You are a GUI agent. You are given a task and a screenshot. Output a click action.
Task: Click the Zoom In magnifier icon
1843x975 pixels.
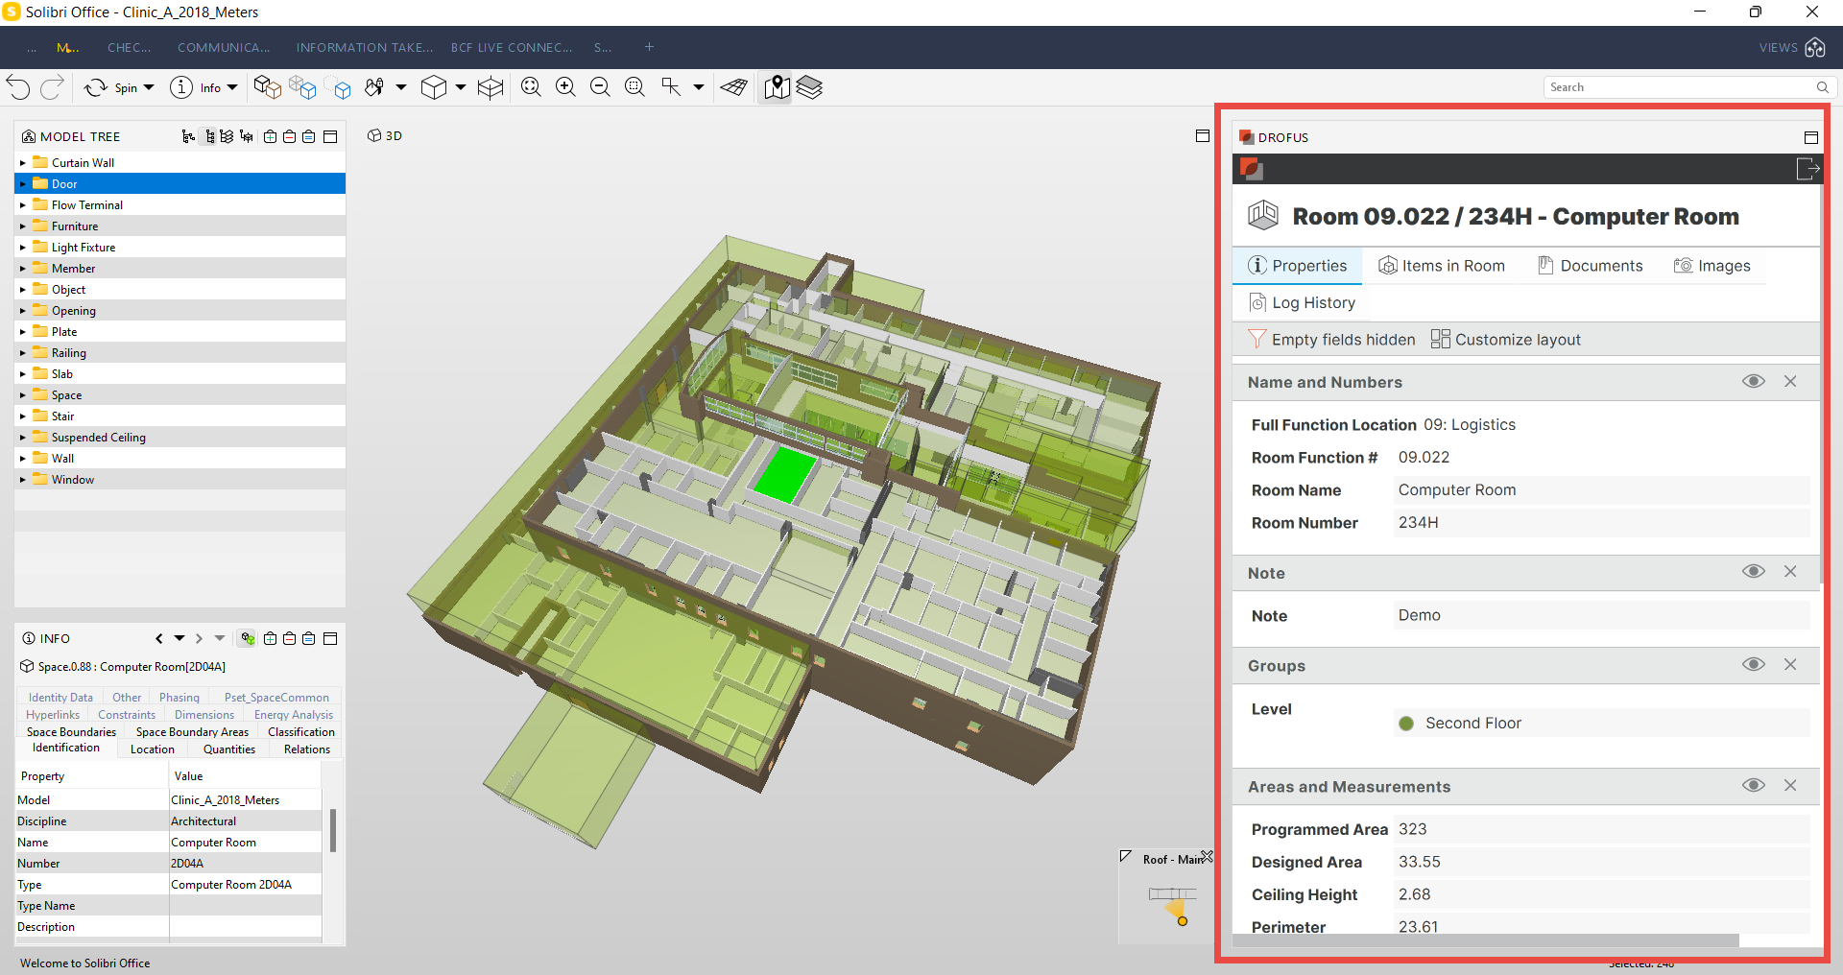click(x=565, y=86)
